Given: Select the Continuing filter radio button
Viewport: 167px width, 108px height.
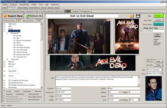Looking at the screenshot, I should pos(21,91).
